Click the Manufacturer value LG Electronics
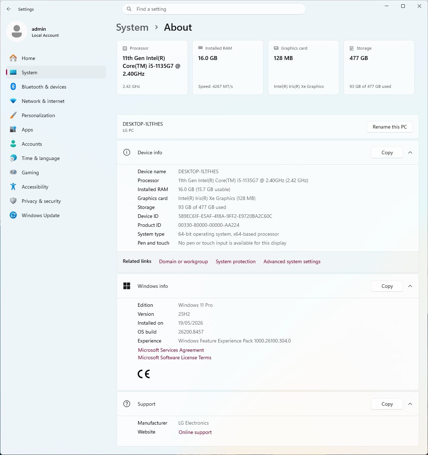This screenshot has height=455, width=428. 193,423
